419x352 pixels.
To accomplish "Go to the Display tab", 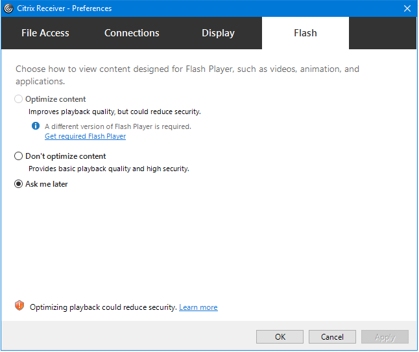I will [x=219, y=33].
